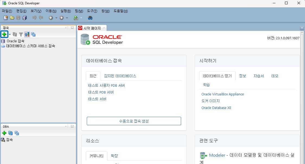Open a SQL Worksheet via toolbar icon
The width and height of the screenshot is (305, 164).
(76, 18)
